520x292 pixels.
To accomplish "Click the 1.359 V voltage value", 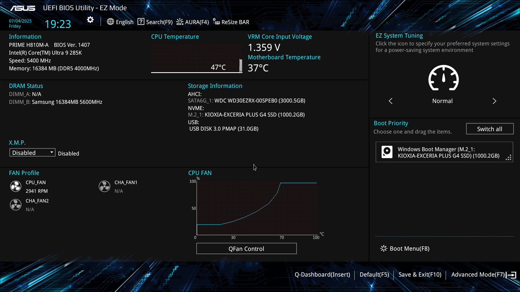I will coord(264,47).
